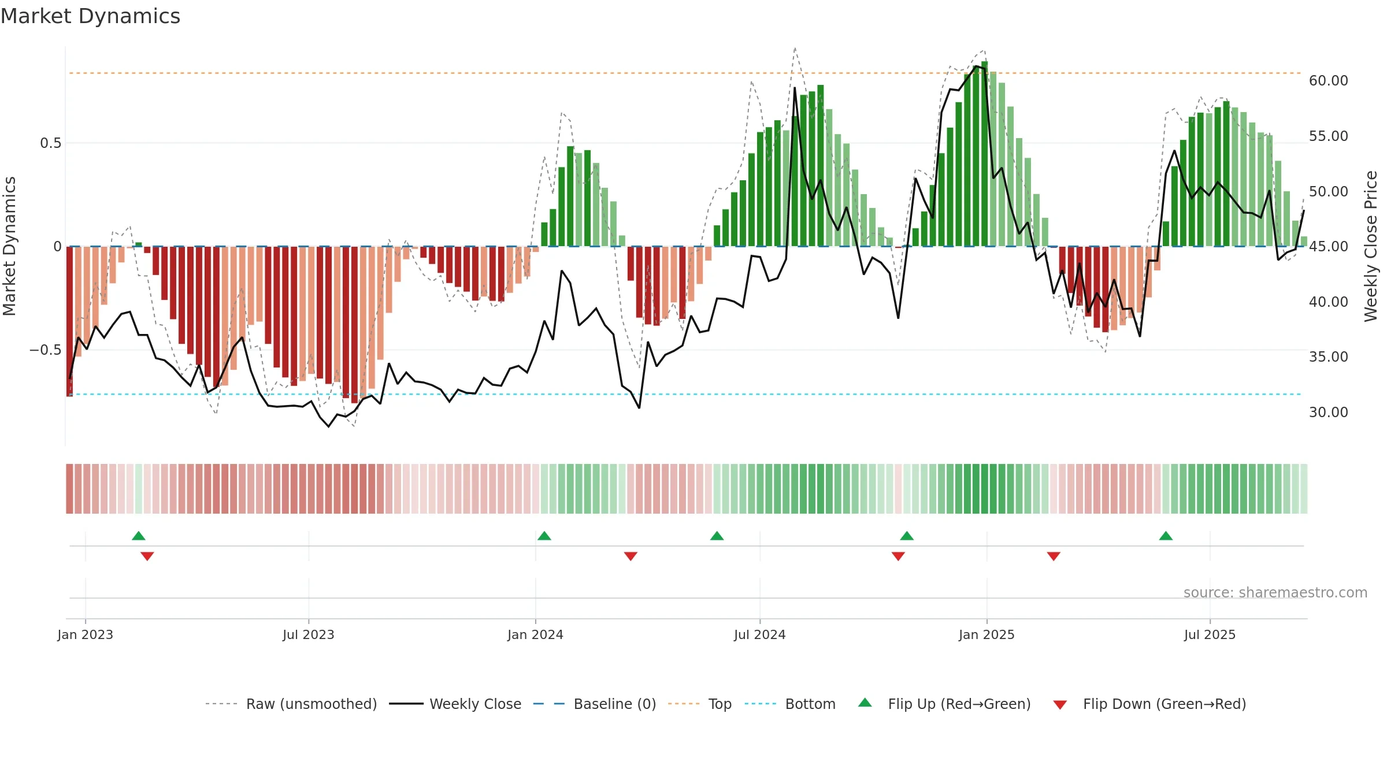
Task: Click the vertical Market Dynamics axis title
Action: (9, 246)
